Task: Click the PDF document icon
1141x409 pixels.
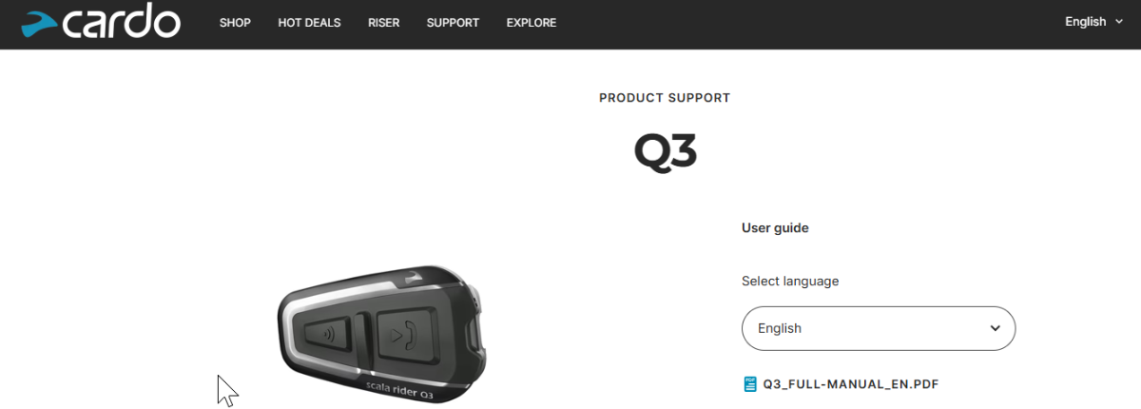Action: click(750, 384)
